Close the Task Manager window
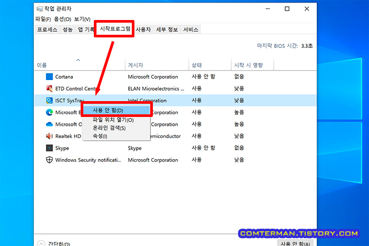369x246 pixels. coord(307,9)
